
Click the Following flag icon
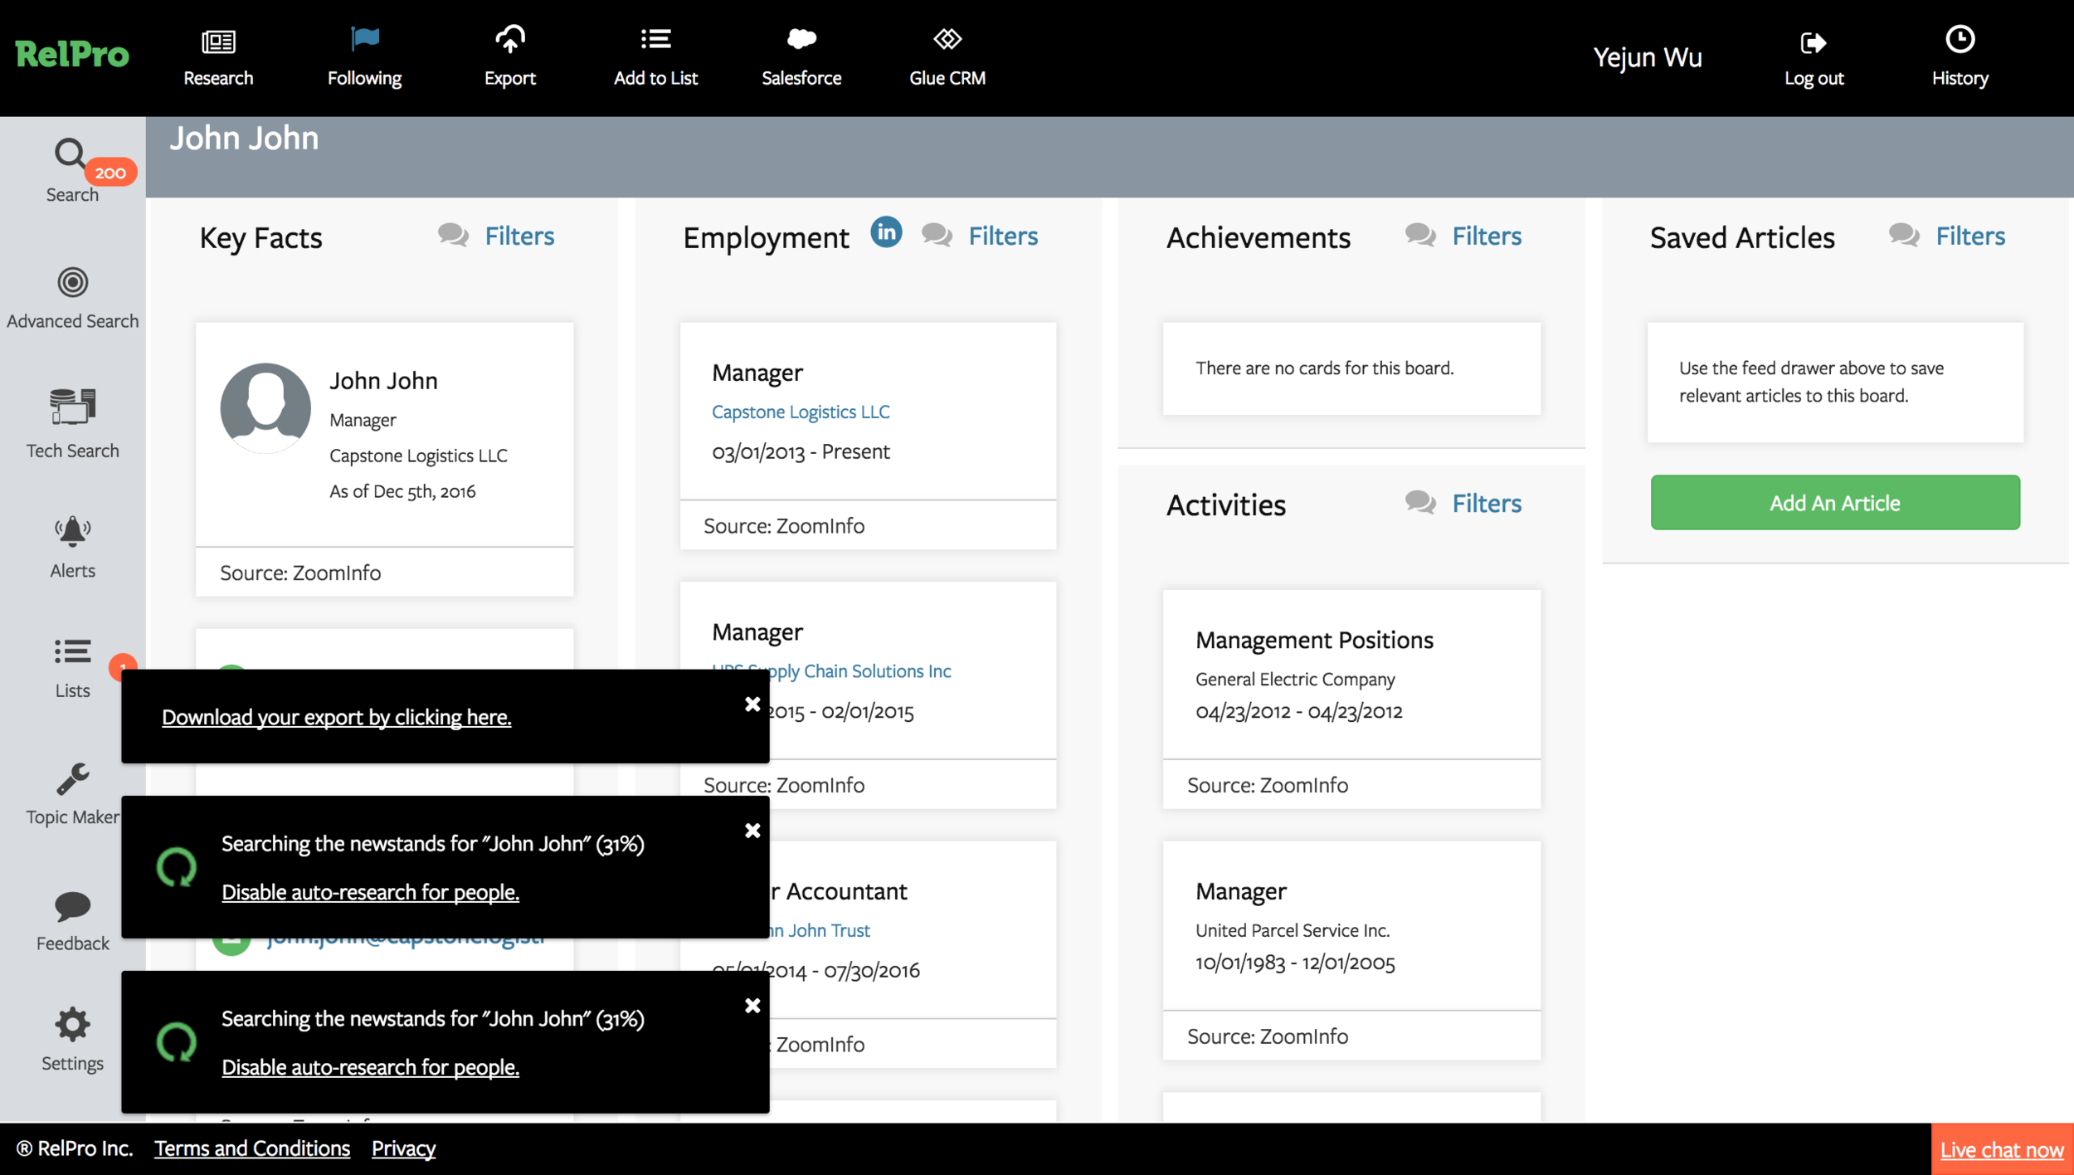coord(365,39)
